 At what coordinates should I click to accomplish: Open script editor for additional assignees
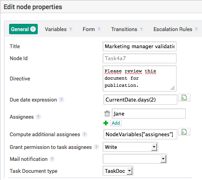(x=184, y=132)
